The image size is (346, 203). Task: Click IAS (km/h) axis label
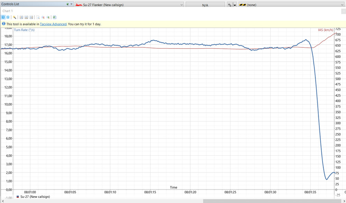coord(326,30)
